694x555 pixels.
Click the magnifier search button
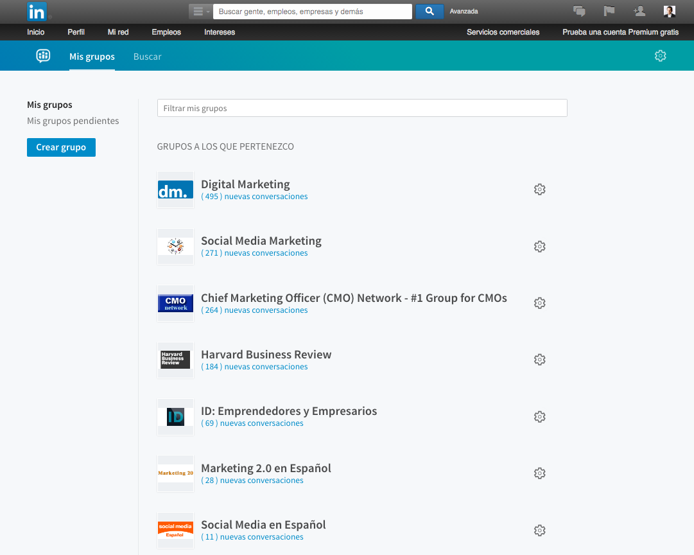click(429, 11)
